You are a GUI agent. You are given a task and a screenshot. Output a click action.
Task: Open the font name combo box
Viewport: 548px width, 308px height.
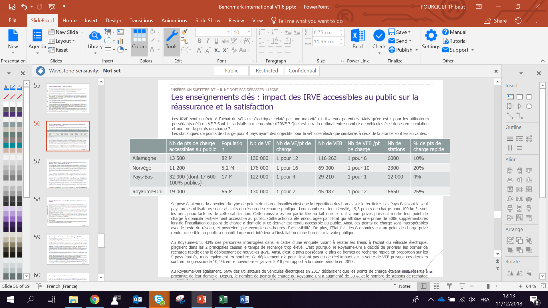213,32
